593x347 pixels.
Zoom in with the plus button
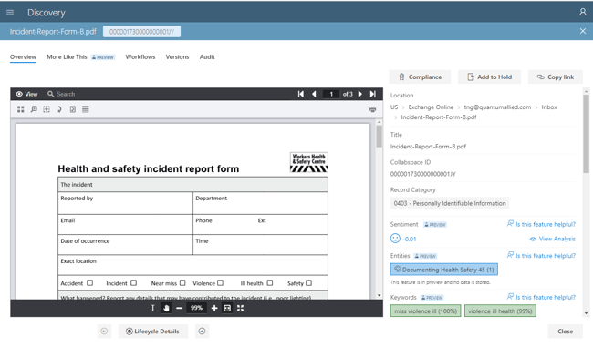pos(214,309)
